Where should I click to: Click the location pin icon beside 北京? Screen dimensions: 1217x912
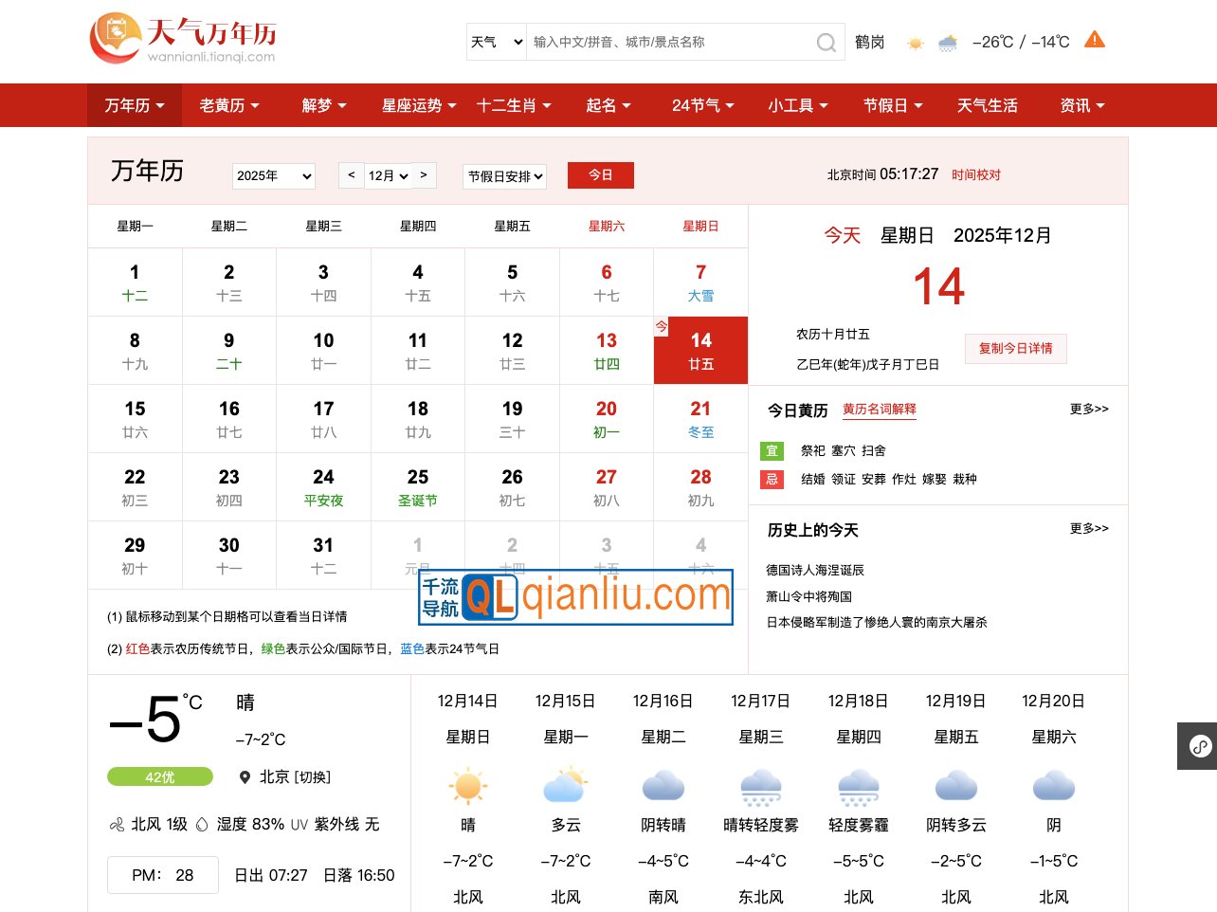245,777
